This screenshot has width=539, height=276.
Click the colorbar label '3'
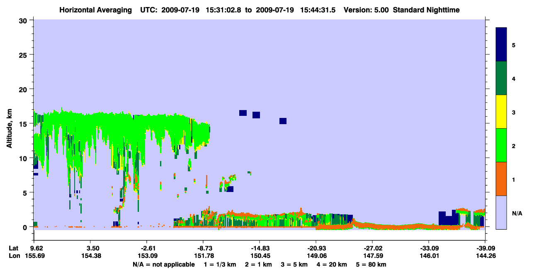coord(514,112)
